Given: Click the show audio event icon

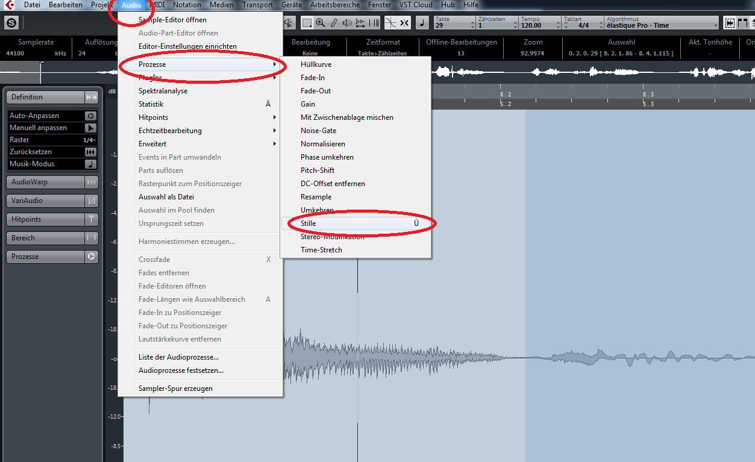Looking at the screenshot, I should (x=730, y=23).
